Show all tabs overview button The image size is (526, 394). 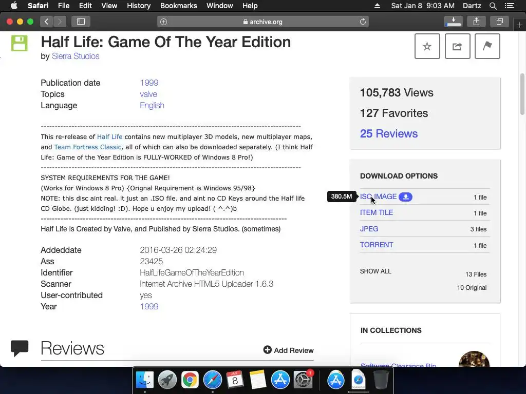click(x=499, y=22)
